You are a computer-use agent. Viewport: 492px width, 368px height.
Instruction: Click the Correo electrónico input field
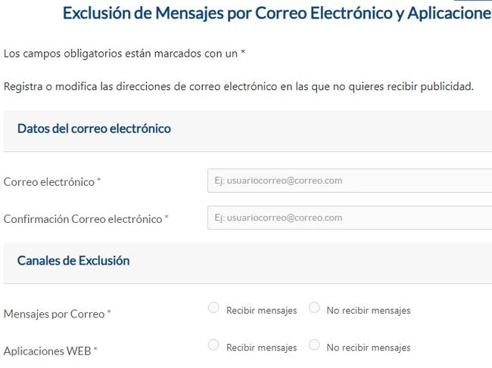[350, 181]
